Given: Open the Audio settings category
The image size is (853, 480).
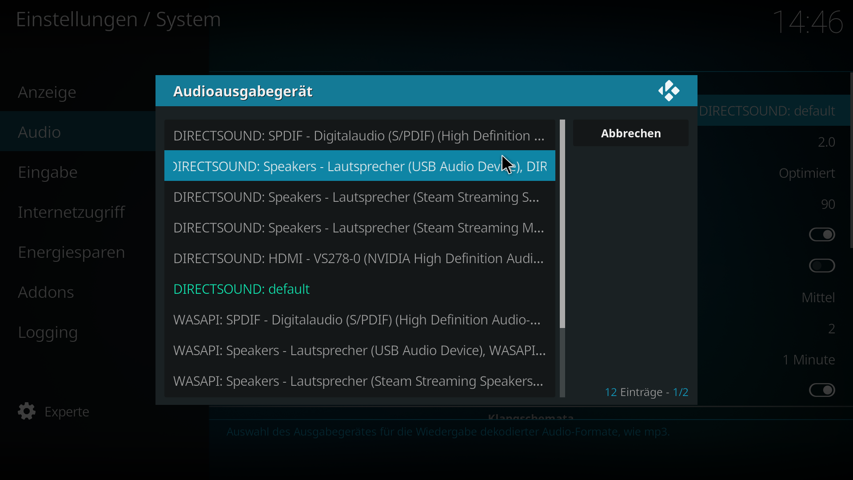Looking at the screenshot, I should tap(78, 132).
